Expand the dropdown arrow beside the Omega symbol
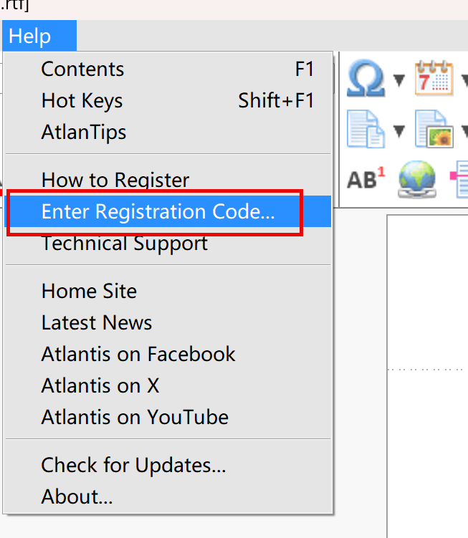Viewport: 468px width, 538px height. click(x=399, y=80)
